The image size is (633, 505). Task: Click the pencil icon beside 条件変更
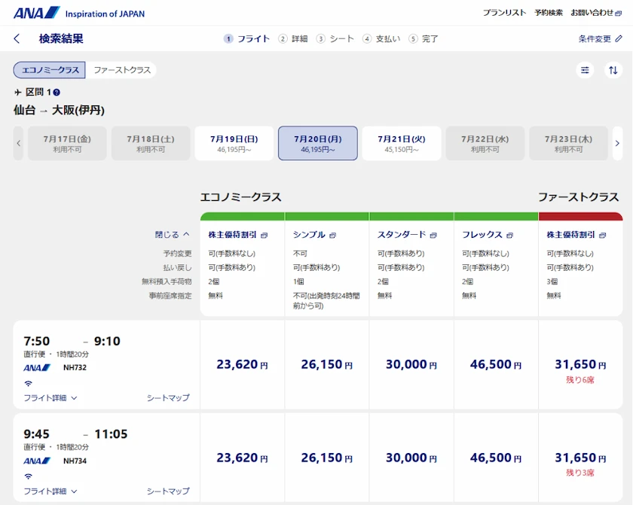pyautogui.click(x=619, y=38)
